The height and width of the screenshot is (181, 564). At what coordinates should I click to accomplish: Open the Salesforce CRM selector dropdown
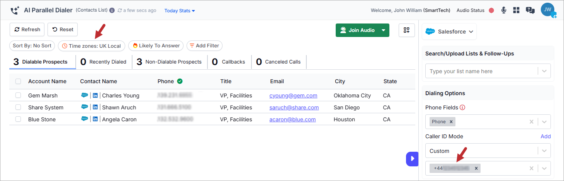(449, 32)
